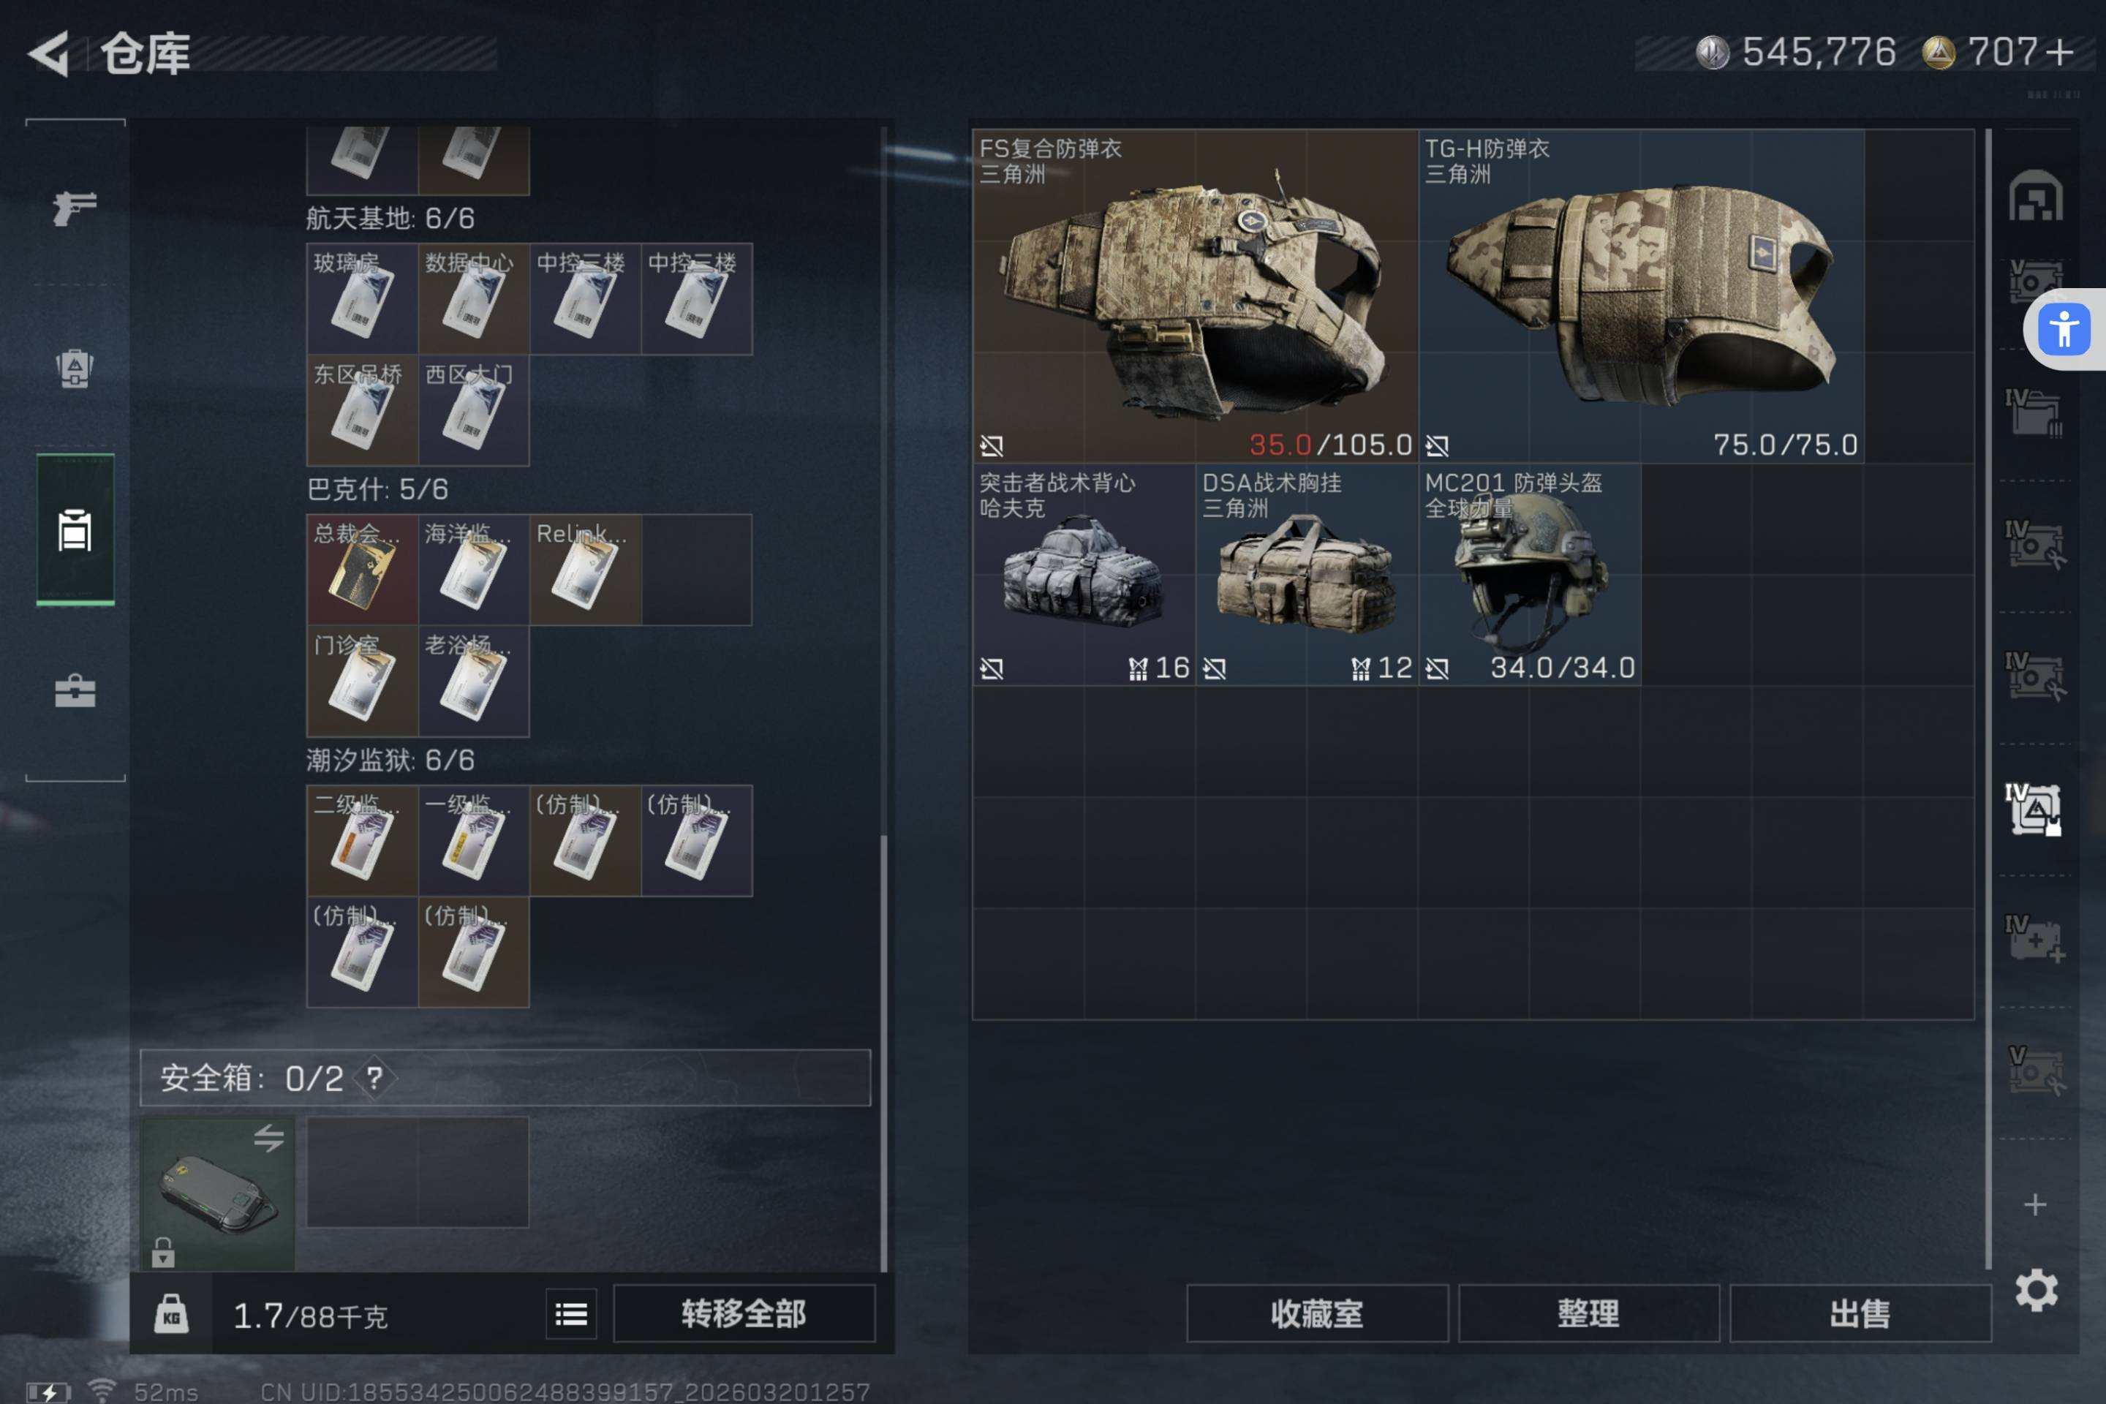Select the backpack container tab in sidebar
This screenshot has height=1404, width=2106.
[x=75, y=529]
